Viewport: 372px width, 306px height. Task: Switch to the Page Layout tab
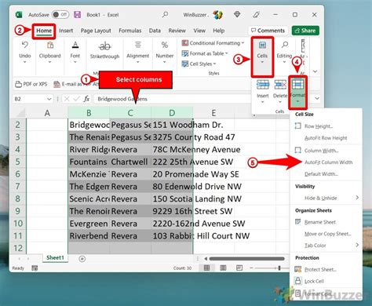[x=96, y=31]
